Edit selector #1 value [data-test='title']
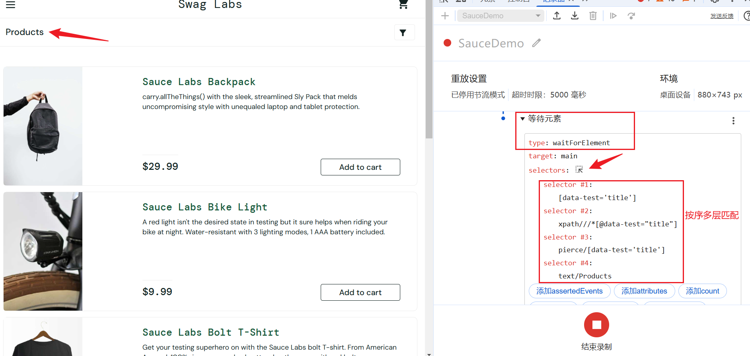The height and width of the screenshot is (356, 750). coord(597,198)
